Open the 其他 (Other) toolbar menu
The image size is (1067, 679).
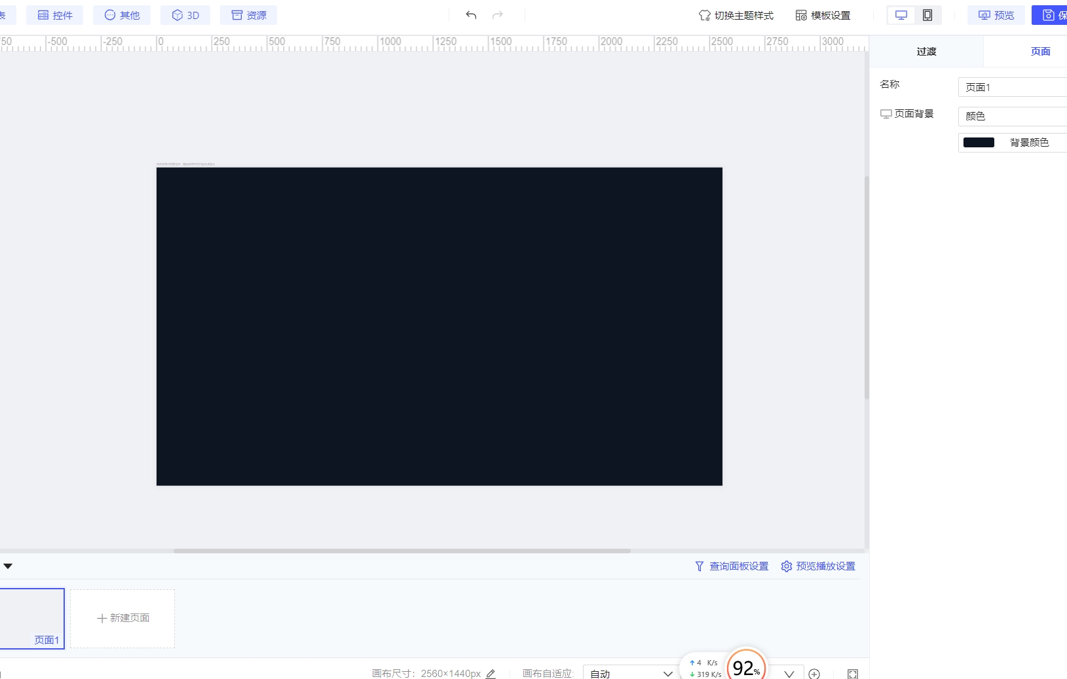pos(122,15)
